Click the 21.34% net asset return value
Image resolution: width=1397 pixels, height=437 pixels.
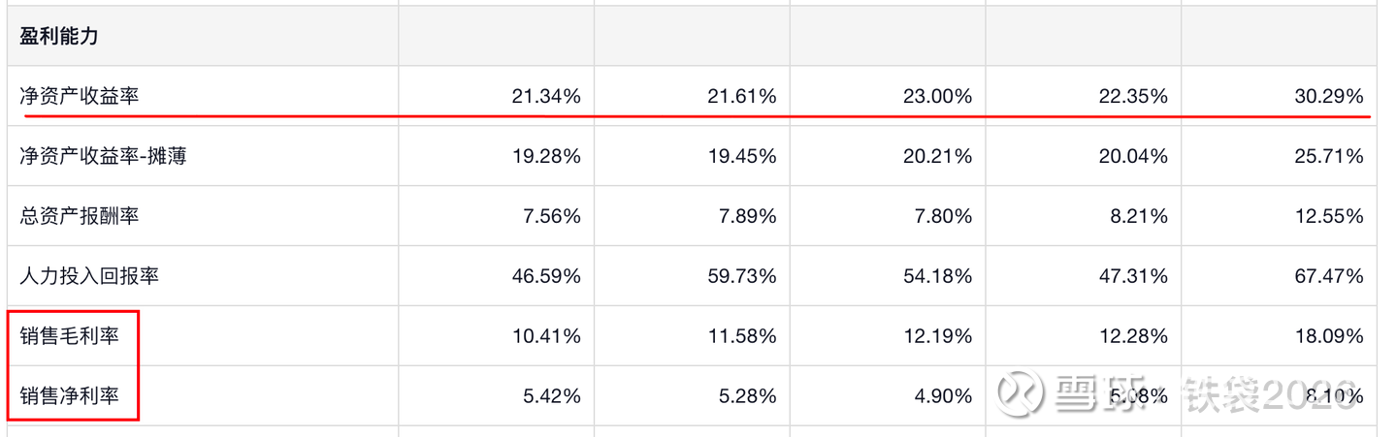click(x=546, y=96)
